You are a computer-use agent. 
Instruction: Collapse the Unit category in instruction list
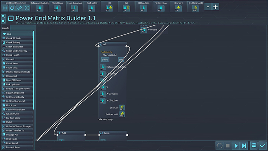click(5, 34)
